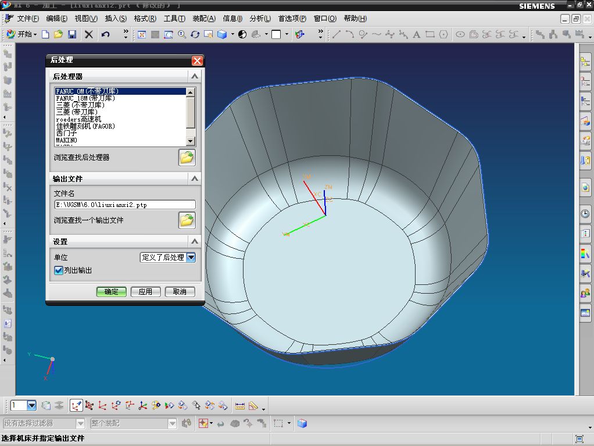Click the Open file folder icon
594x446 pixels.
click(58, 35)
